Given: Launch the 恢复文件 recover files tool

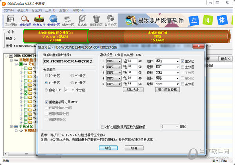Looking at the screenshot, I should coord(39,21).
